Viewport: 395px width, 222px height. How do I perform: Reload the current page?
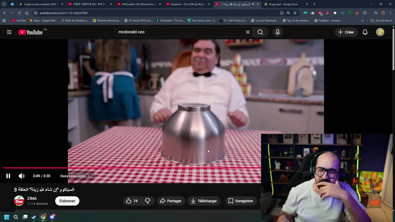19,13
